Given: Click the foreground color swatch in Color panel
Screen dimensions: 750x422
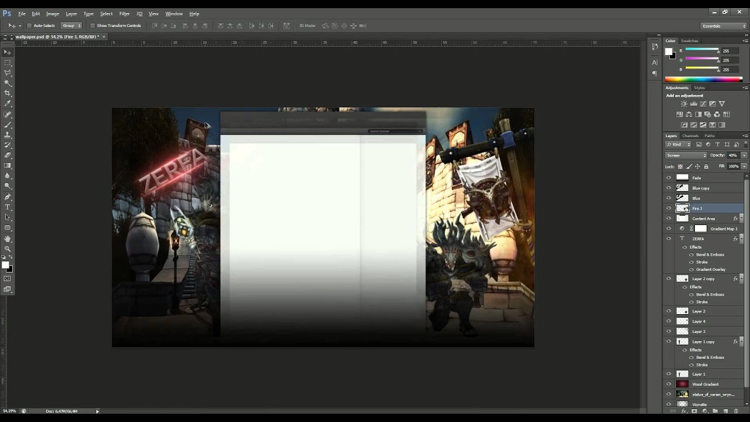Looking at the screenshot, I should pyautogui.click(x=669, y=52).
